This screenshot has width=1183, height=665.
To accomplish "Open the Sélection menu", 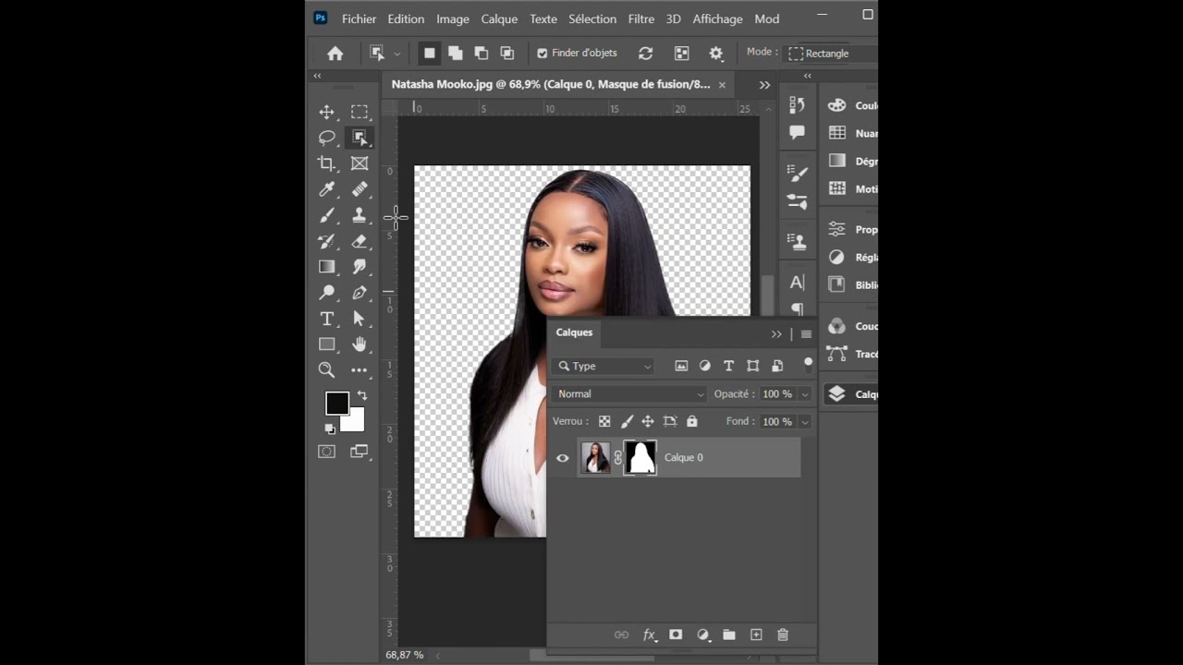I will click(592, 18).
